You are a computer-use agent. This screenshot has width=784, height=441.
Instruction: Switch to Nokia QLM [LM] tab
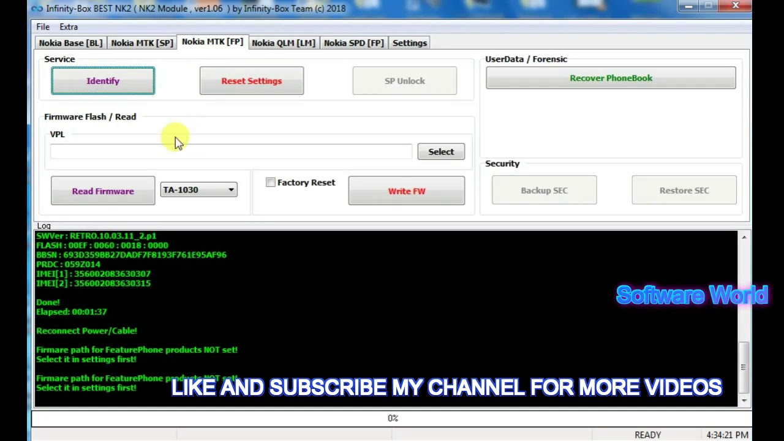284,43
